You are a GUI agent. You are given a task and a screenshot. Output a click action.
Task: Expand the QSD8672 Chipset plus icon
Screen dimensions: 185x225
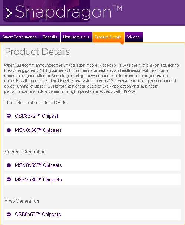point(9,115)
